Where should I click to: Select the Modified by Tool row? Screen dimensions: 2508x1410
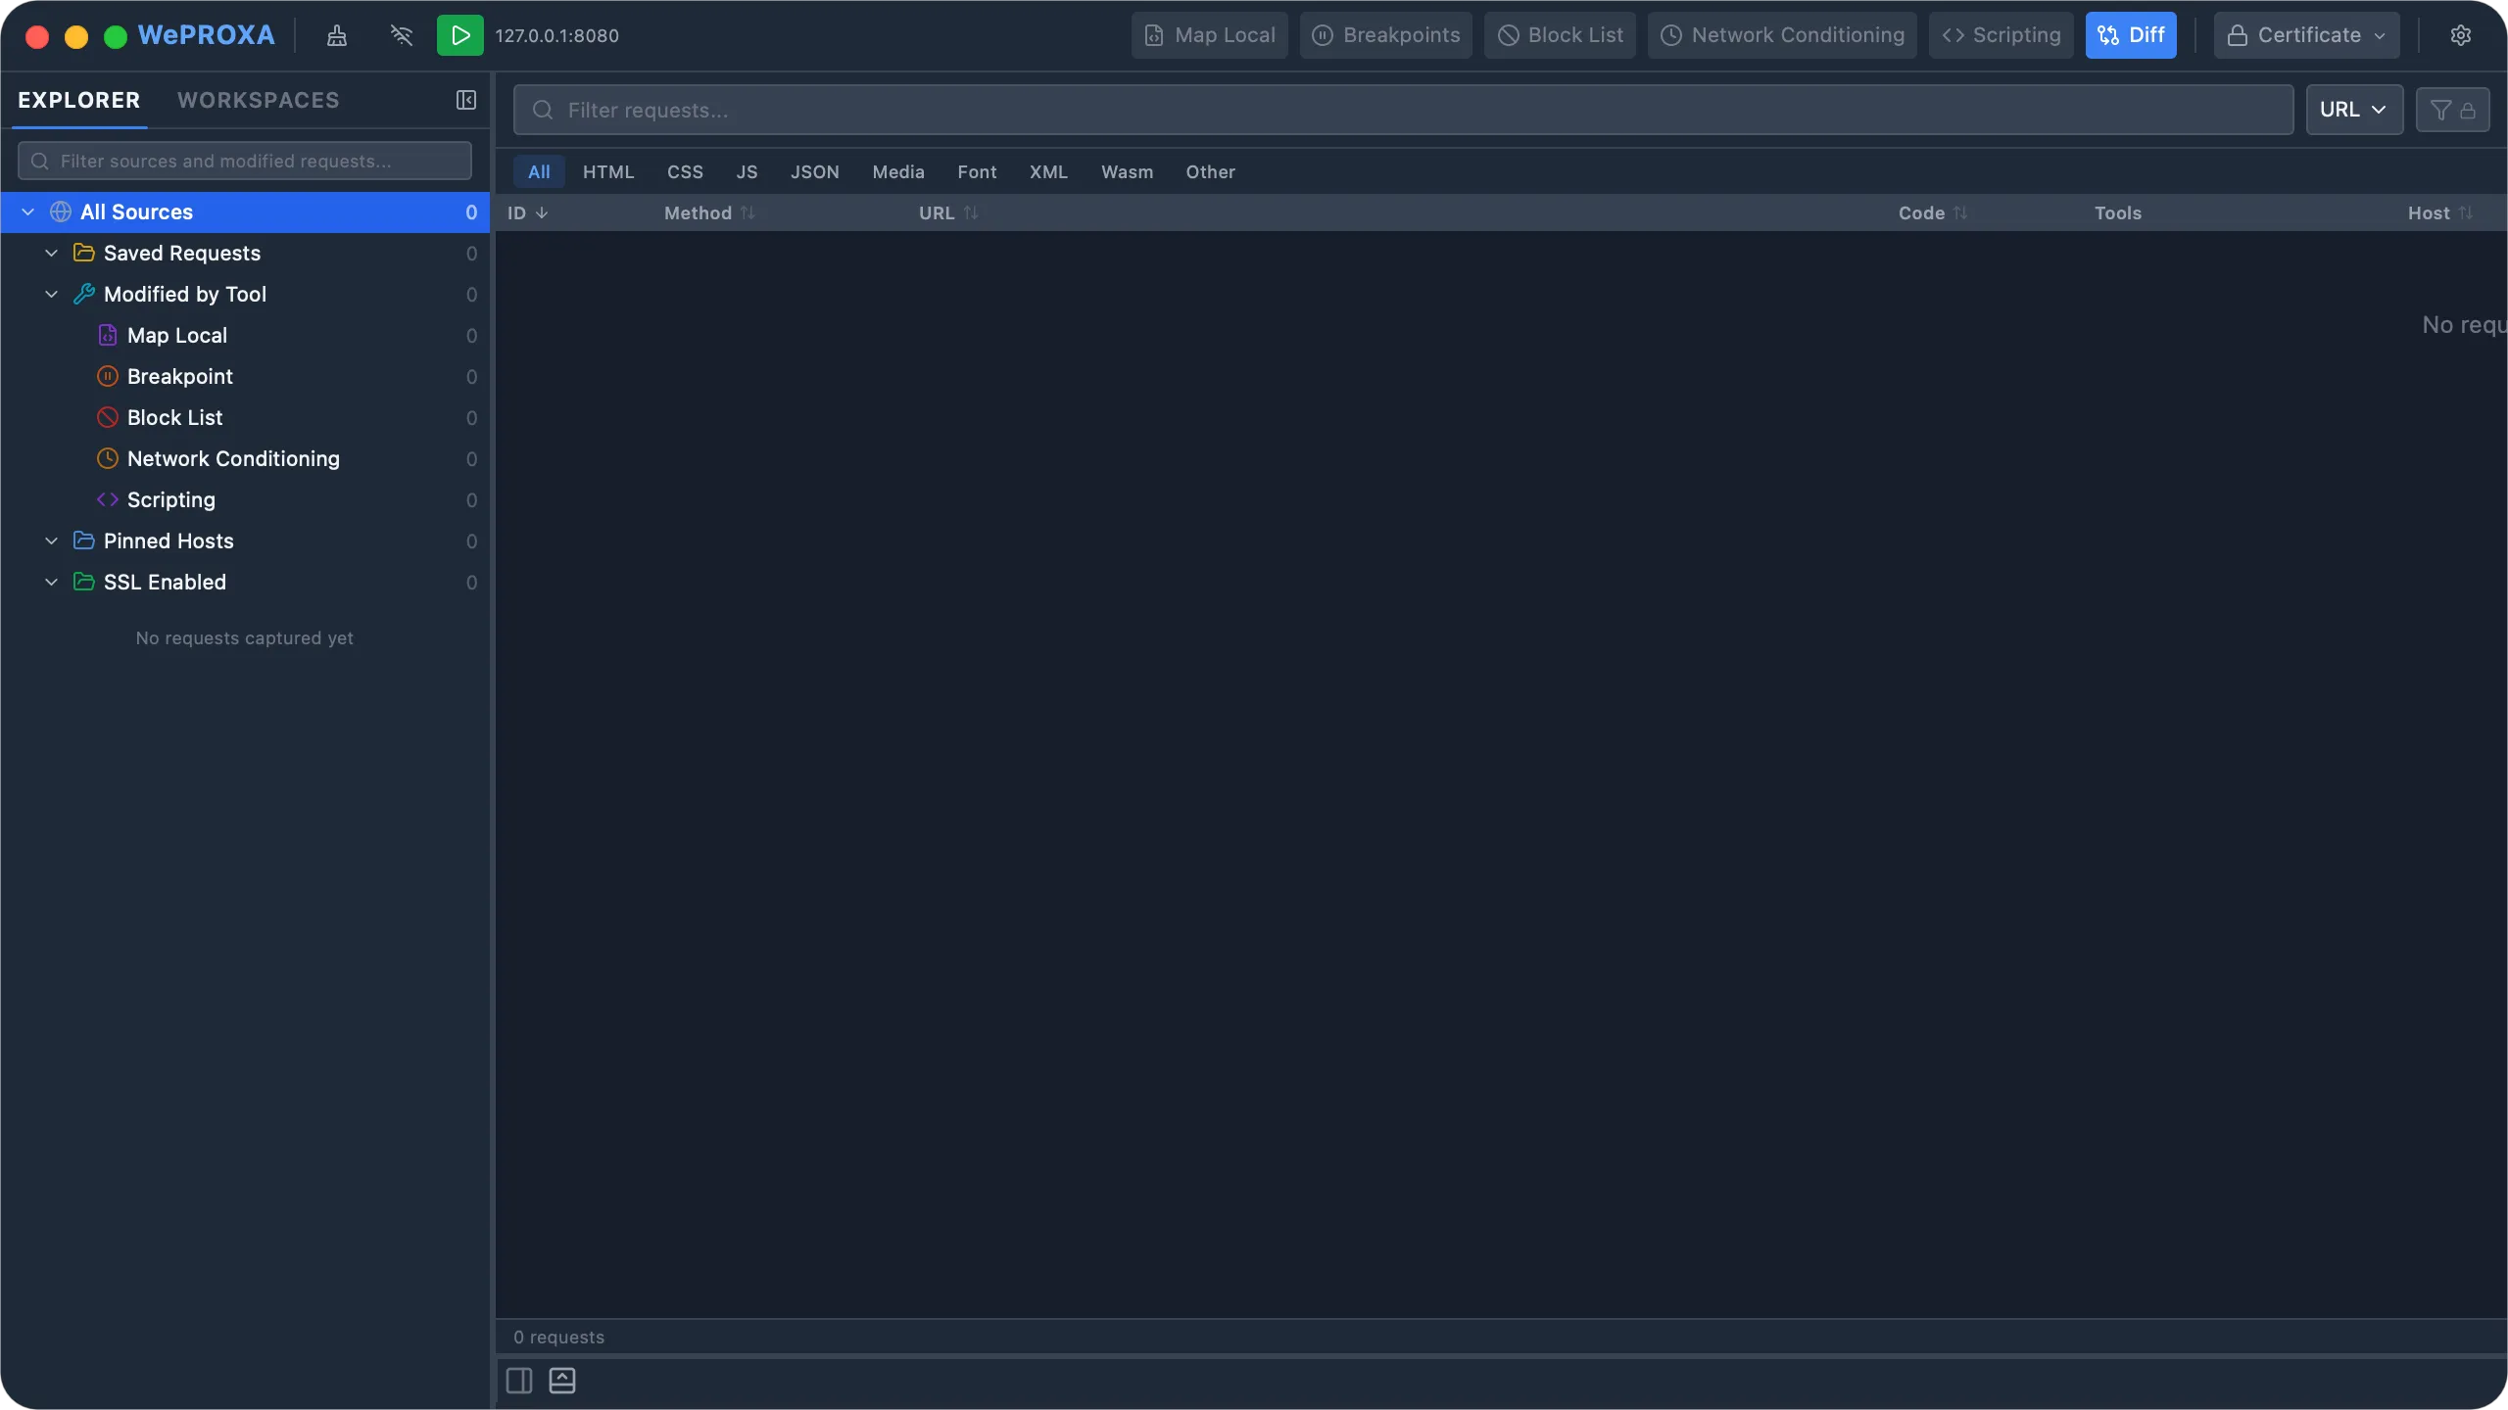[x=245, y=294]
